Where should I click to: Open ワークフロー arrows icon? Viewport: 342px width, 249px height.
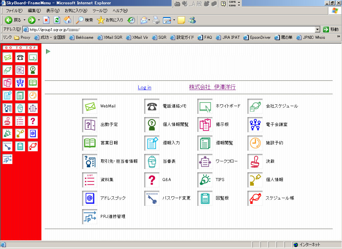point(205,161)
